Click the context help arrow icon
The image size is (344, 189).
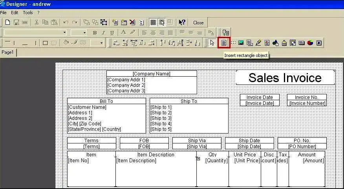point(182,22)
